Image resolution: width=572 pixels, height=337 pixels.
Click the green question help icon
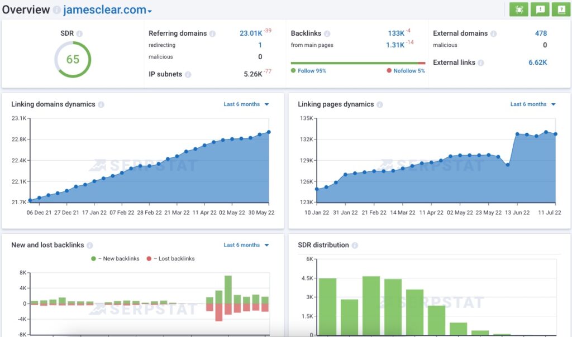pyautogui.click(x=561, y=9)
